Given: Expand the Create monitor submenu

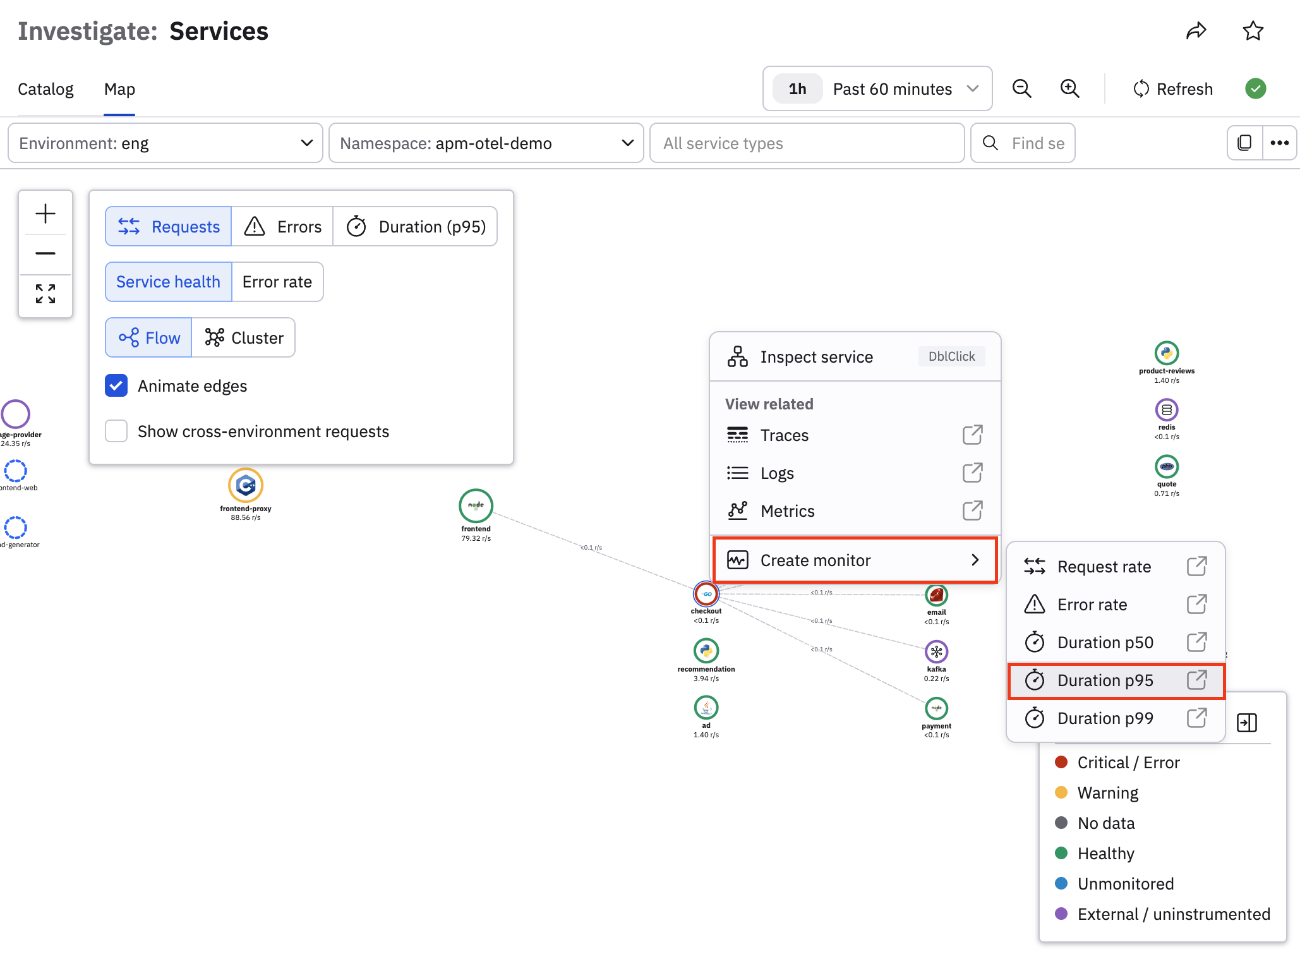Looking at the screenshot, I should pos(855,560).
